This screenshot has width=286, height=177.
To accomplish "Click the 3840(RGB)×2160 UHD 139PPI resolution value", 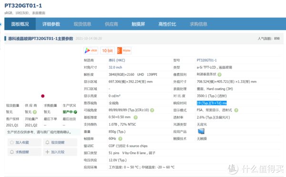I will 133,74.
